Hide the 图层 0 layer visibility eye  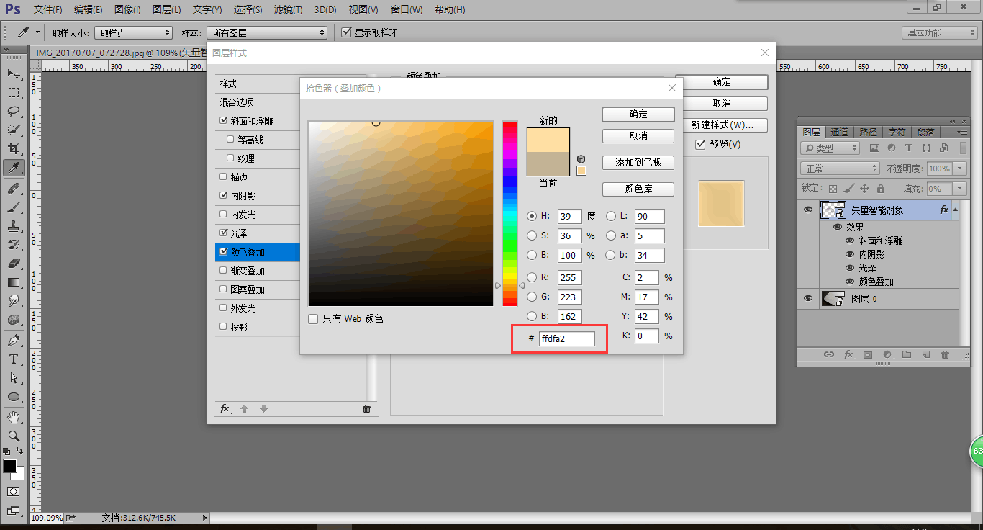point(807,299)
